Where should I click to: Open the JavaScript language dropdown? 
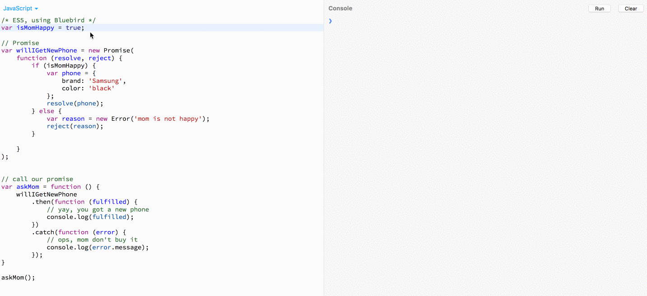point(21,9)
